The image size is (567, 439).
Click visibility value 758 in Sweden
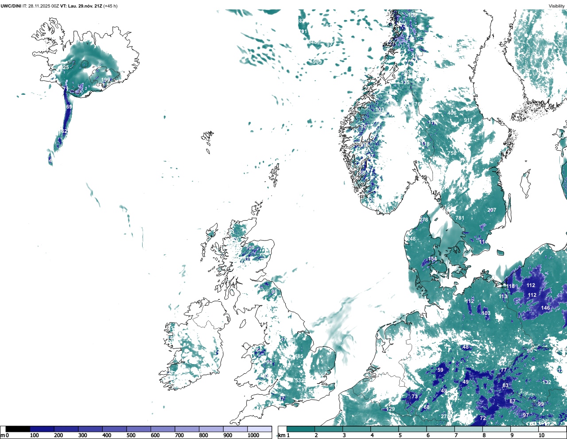(x=452, y=153)
